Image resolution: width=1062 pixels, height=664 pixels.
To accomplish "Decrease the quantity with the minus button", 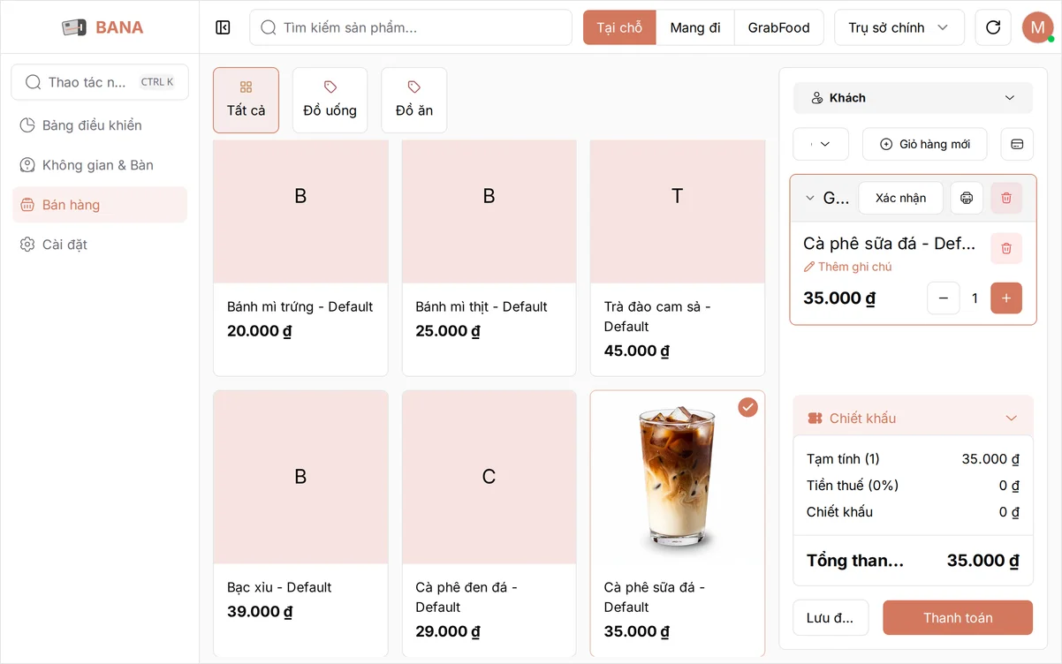I will 943,298.
